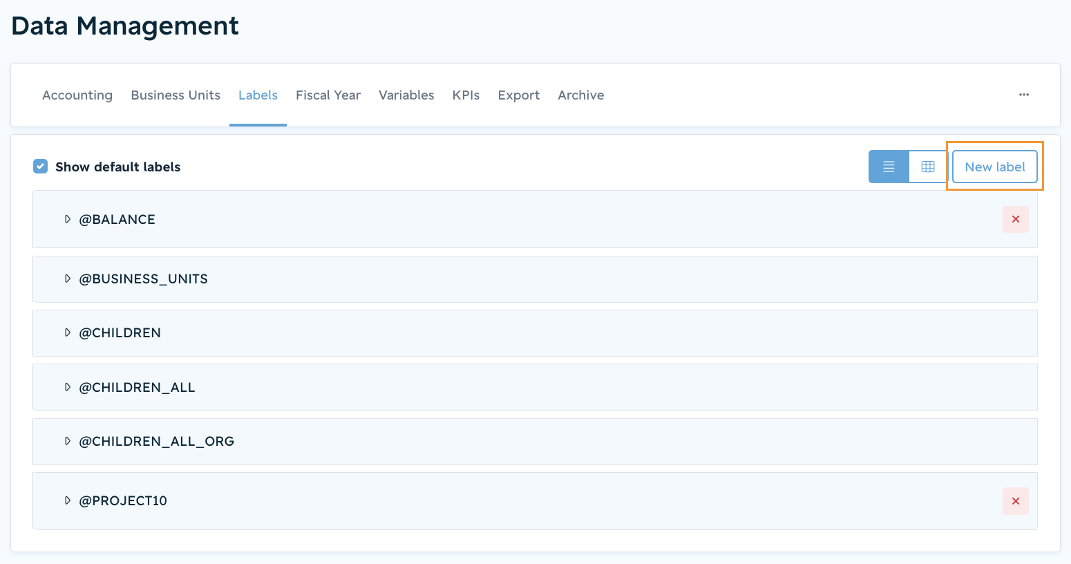The image size is (1071, 564).
Task: Switch to list view icon
Action: [889, 167]
